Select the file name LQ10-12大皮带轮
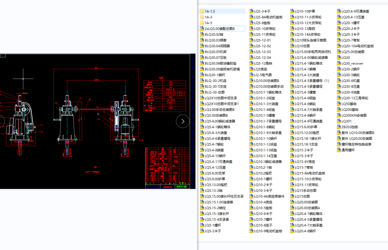The height and width of the screenshot is (250, 388). tap(308, 23)
